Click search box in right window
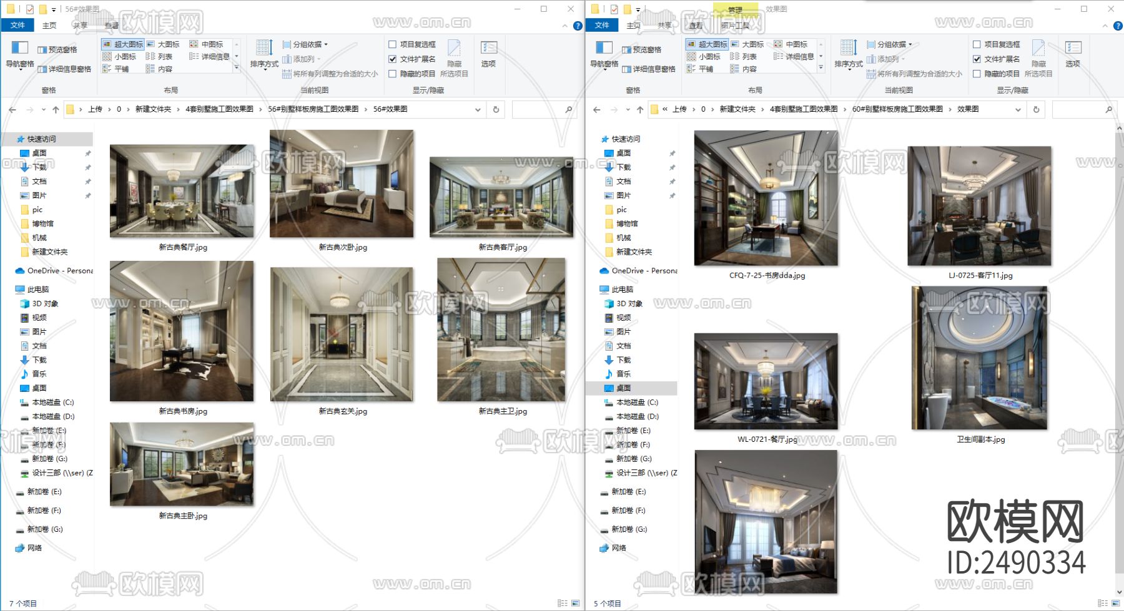This screenshot has width=1124, height=611. coord(1083,110)
